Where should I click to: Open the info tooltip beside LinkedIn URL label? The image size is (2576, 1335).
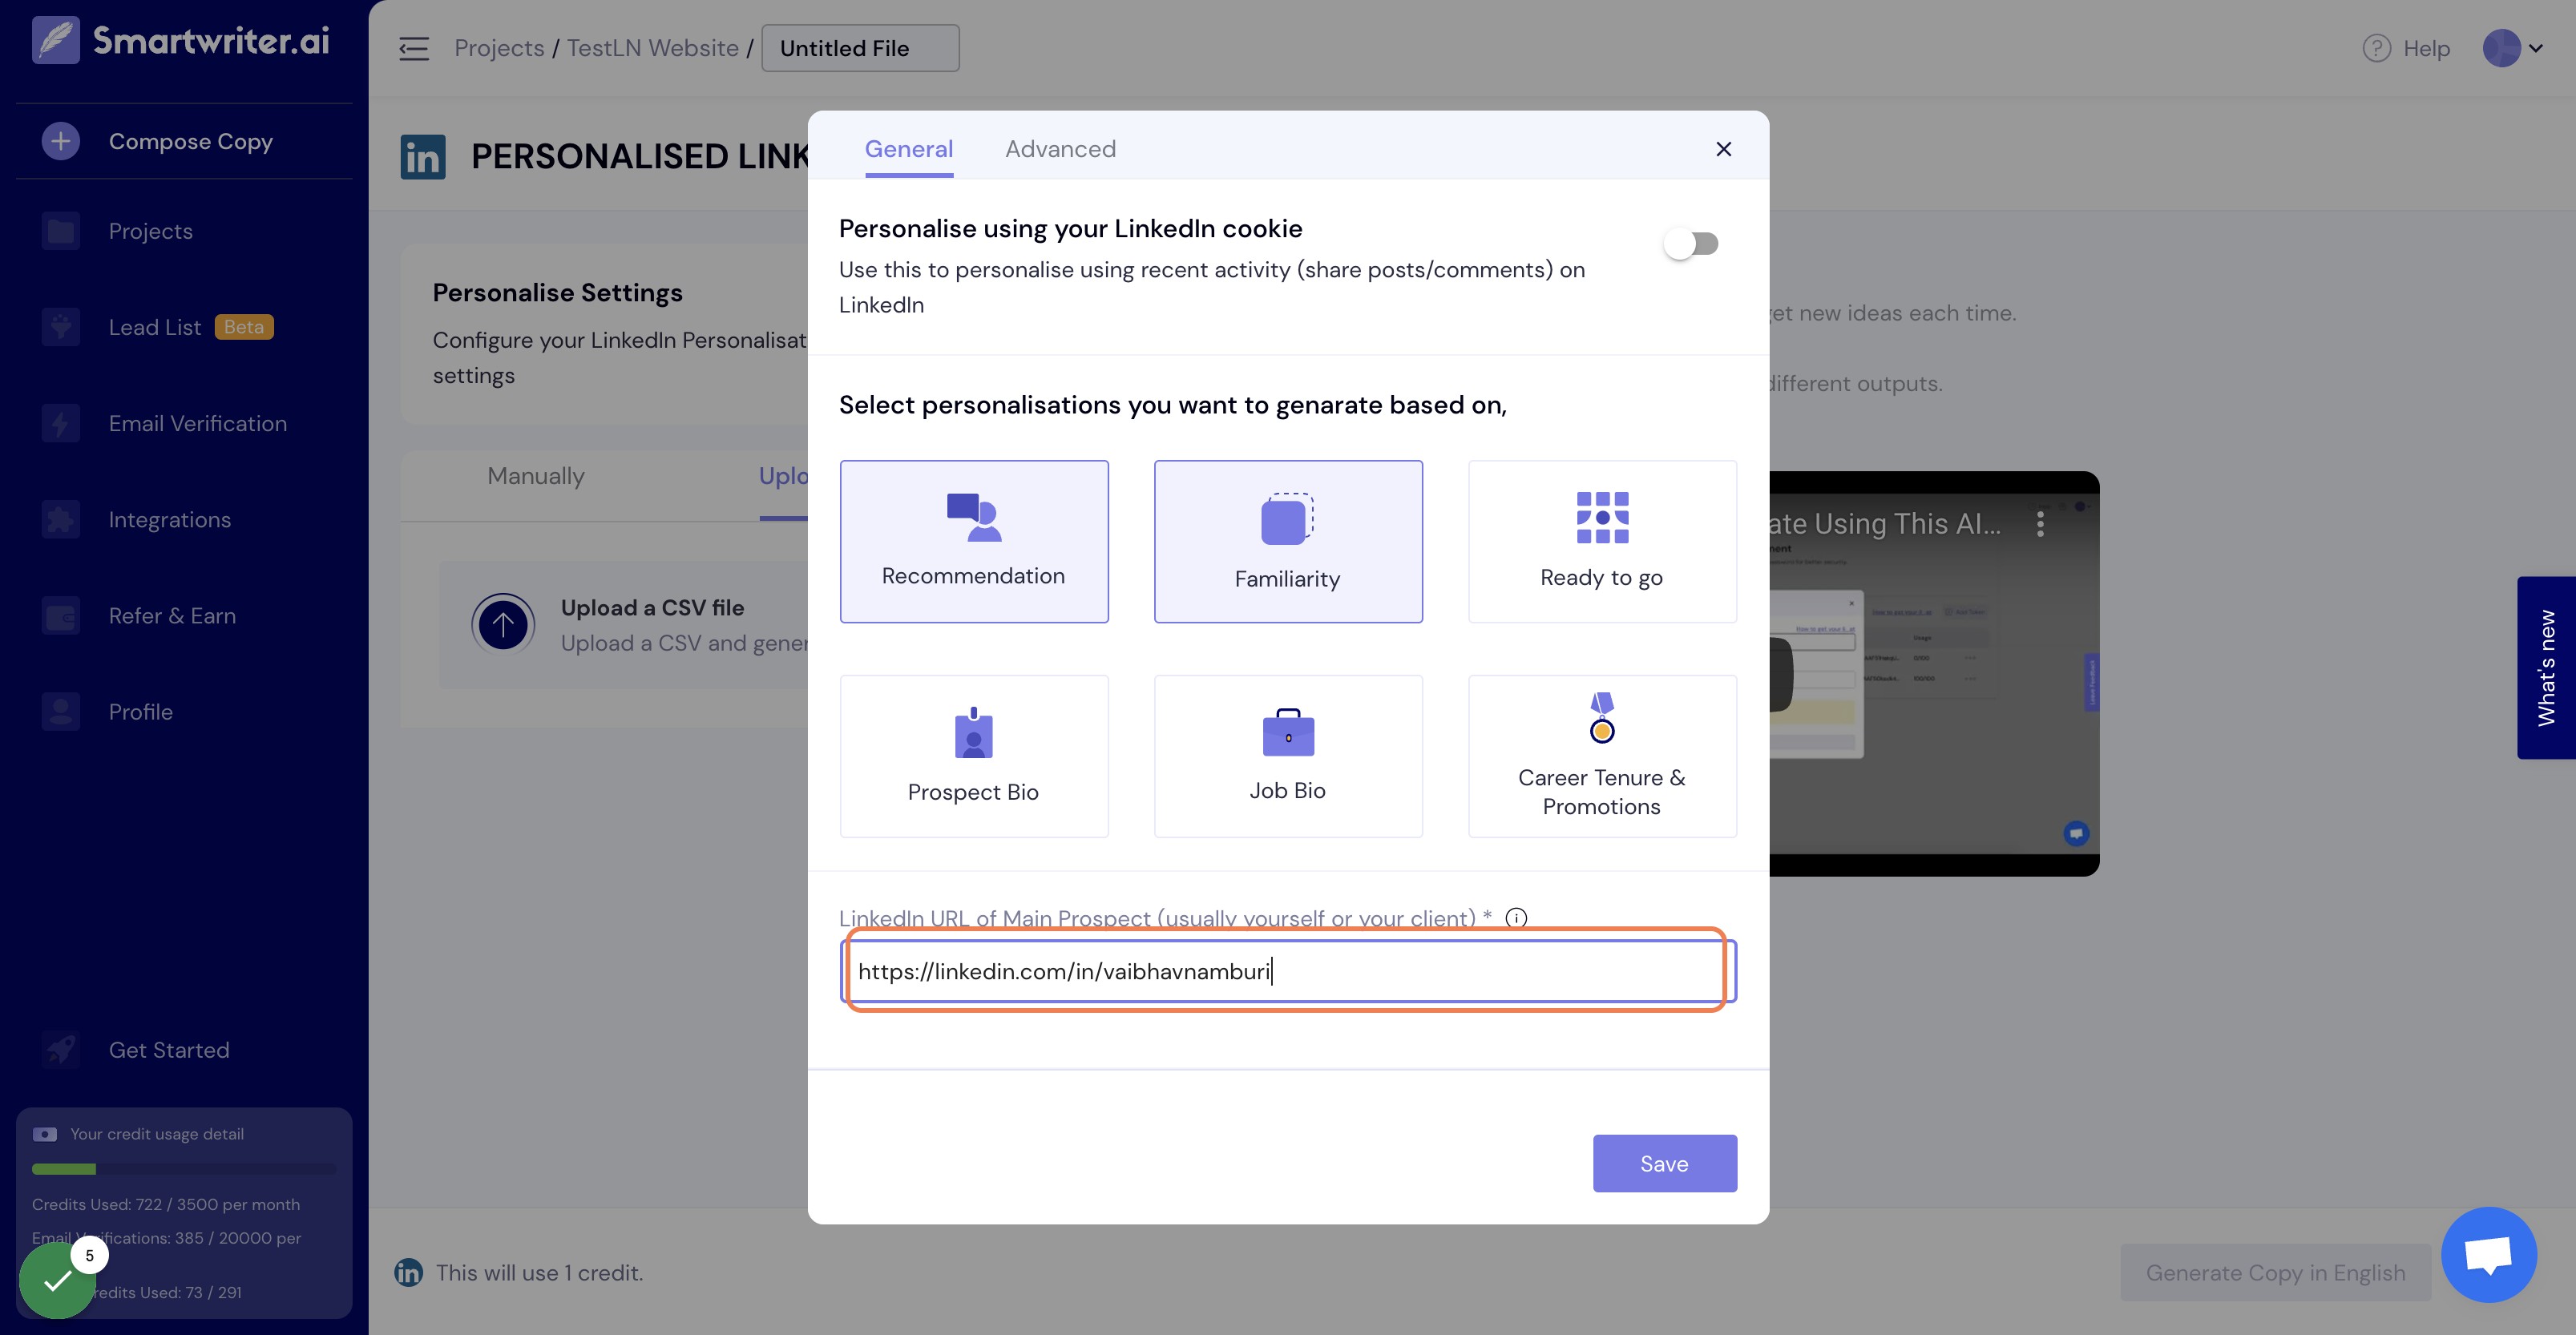coord(1516,918)
